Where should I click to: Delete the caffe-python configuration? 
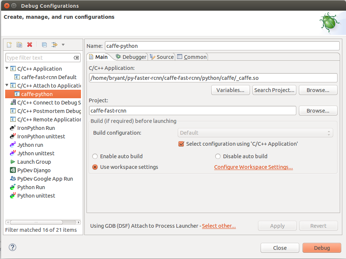[29, 45]
